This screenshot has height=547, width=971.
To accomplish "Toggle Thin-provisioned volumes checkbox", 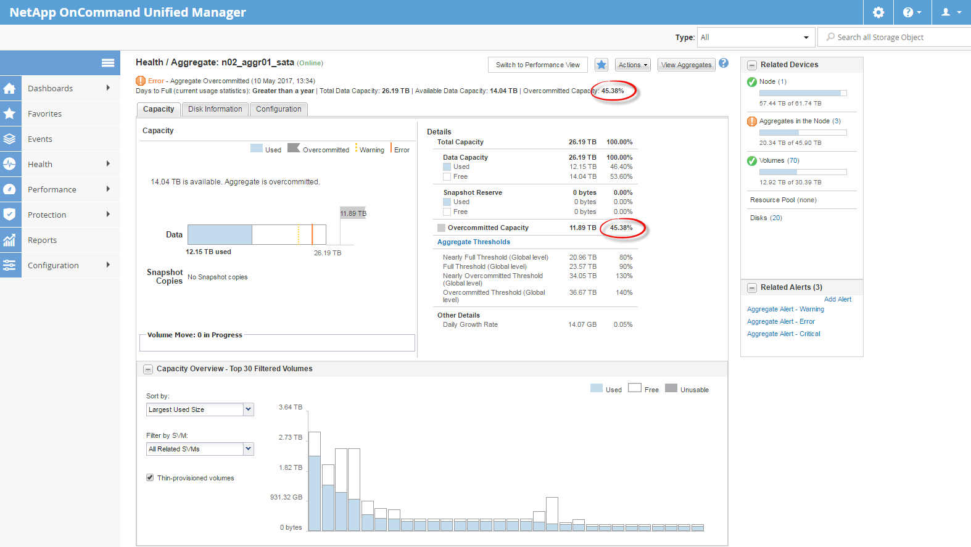I will (150, 478).
